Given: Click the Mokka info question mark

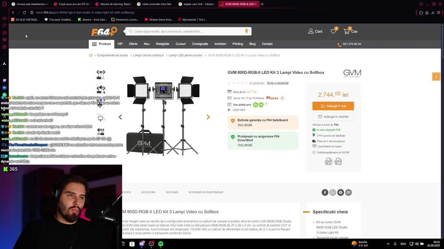Looking at the screenshot, I should point(282,98).
